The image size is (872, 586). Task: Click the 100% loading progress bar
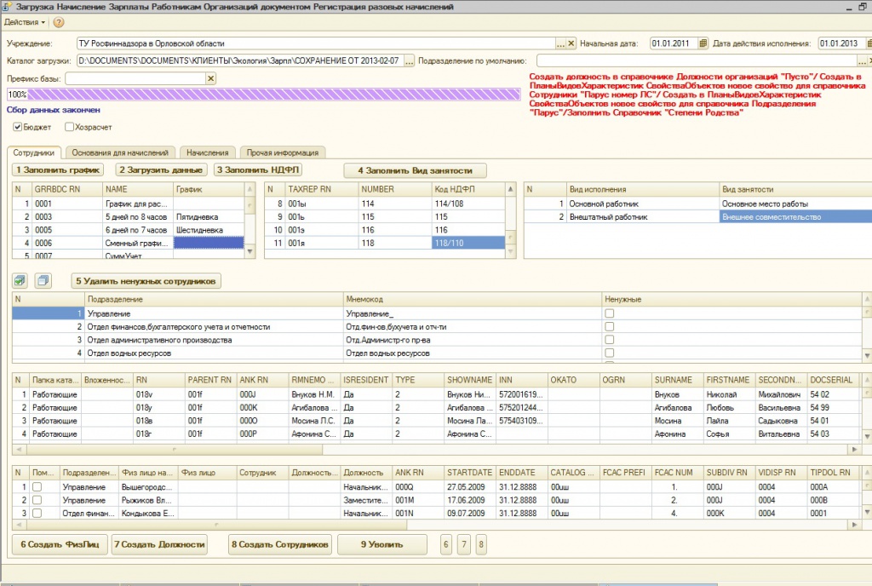point(264,95)
